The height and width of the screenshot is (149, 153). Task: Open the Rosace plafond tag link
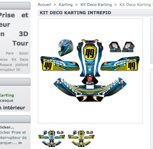click(14, 65)
